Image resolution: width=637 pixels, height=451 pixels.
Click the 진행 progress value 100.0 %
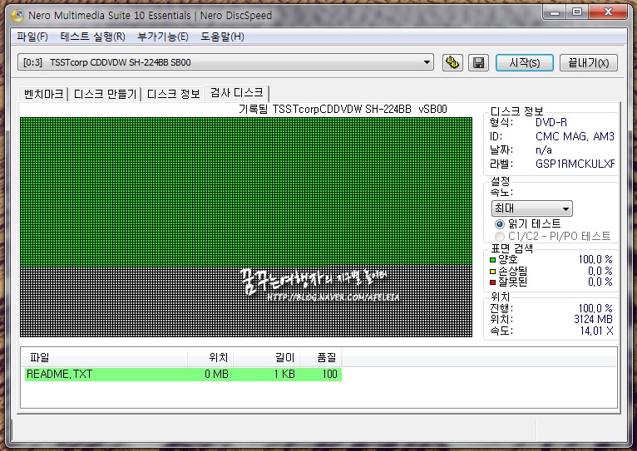[x=595, y=309]
